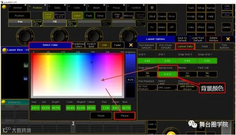
Task: Toggle the Marker No/Yes option
Action: [187, 74]
